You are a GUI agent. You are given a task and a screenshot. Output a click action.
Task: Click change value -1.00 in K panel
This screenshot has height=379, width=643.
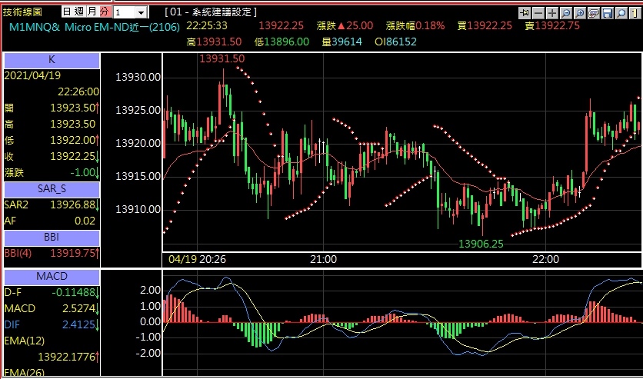click(82, 172)
